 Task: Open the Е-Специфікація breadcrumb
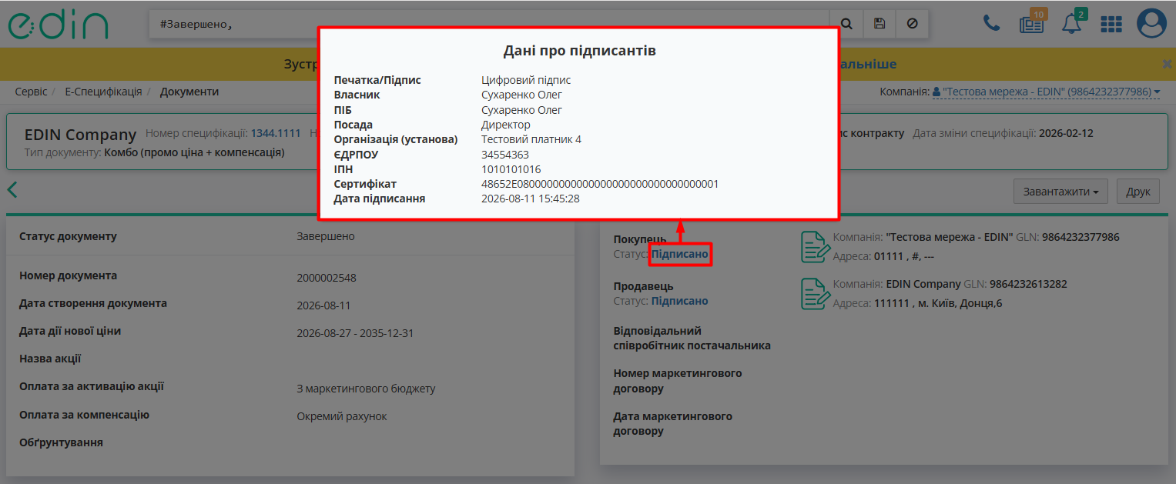click(103, 92)
